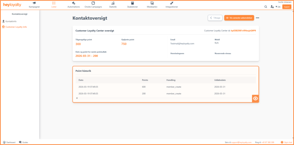Click Testmail@heyloyalty.com email value
The image size is (294, 145).
tap(182, 43)
